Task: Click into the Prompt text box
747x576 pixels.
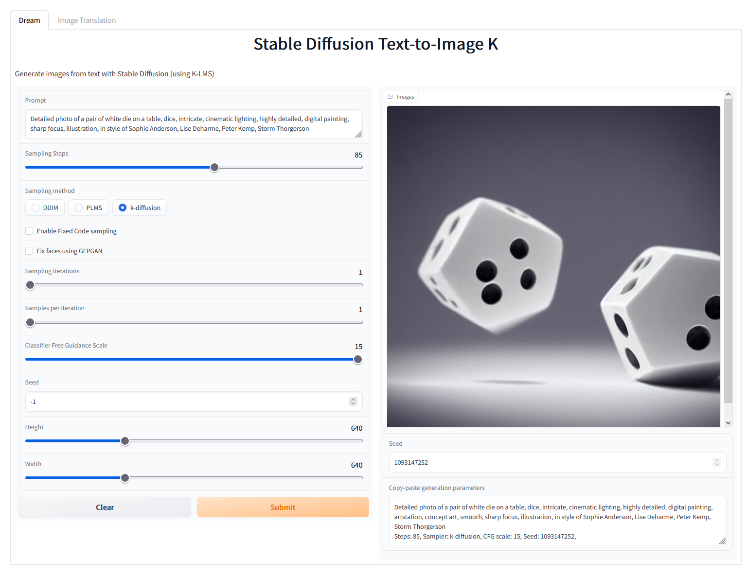Action: tap(194, 123)
